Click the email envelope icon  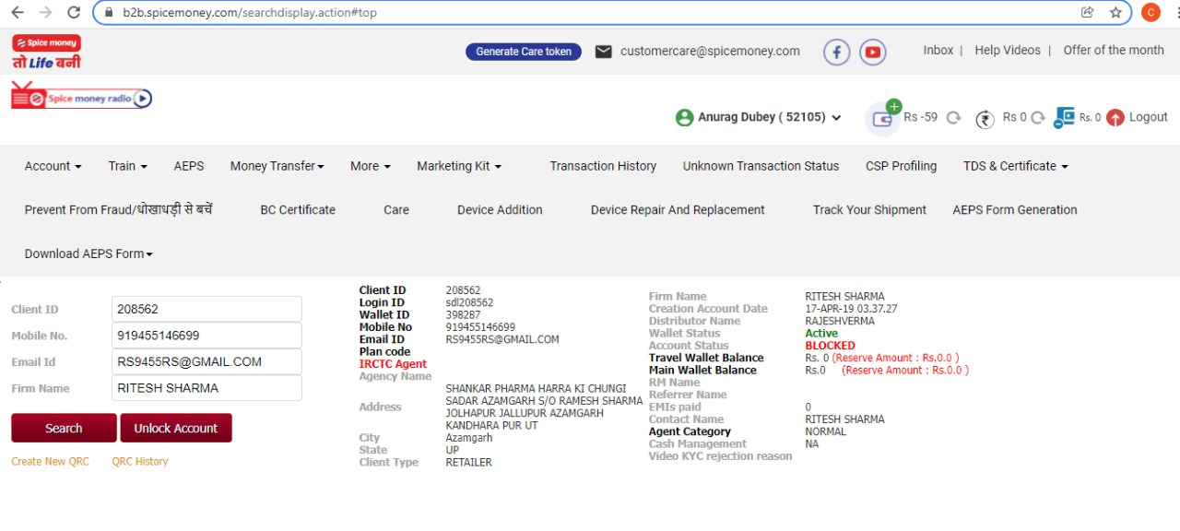click(603, 52)
